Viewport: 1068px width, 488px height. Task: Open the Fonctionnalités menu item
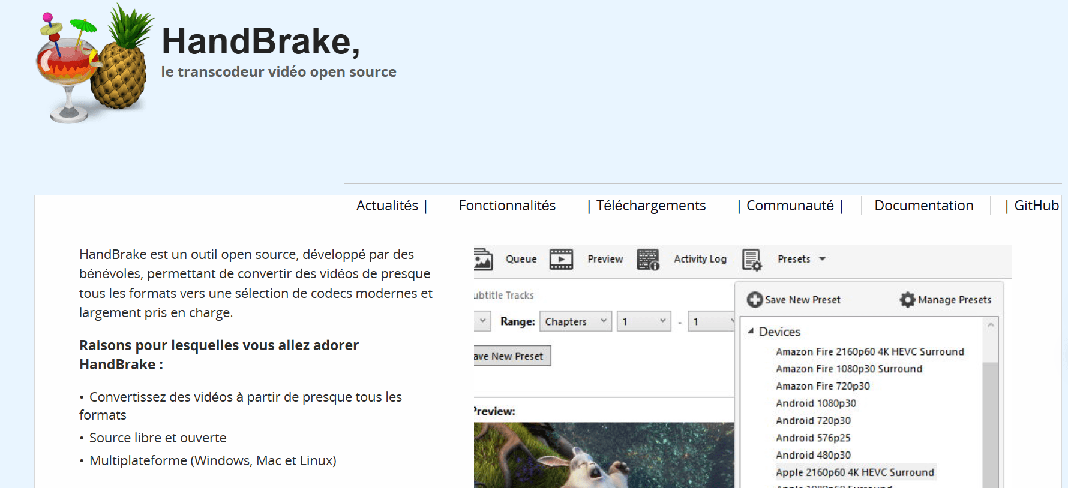(507, 206)
